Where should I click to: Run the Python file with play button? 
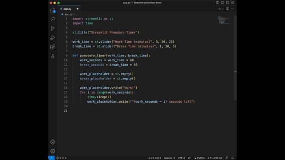220,9
